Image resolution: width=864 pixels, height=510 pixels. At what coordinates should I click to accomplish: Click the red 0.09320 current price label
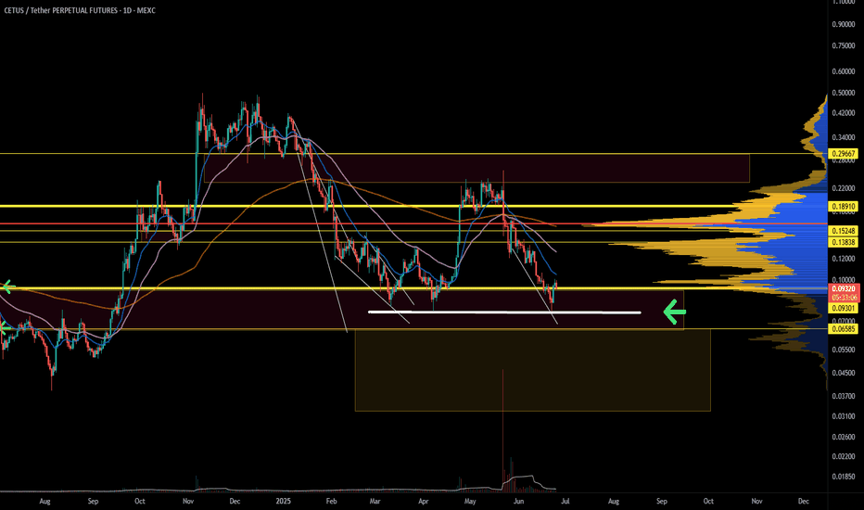pyautogui.click(x=843, y=288)
